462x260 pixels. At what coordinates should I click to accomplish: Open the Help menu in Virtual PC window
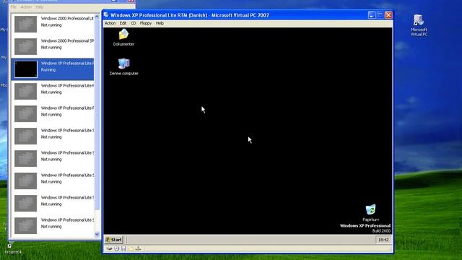tap(160, 23)
